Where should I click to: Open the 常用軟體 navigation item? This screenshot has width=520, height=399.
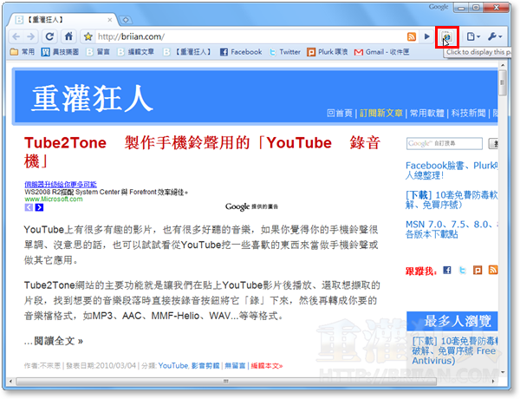pos(425,113)
